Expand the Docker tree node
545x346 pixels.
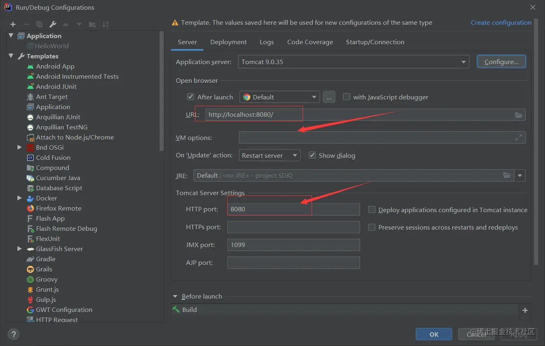[x=19, y=198]
